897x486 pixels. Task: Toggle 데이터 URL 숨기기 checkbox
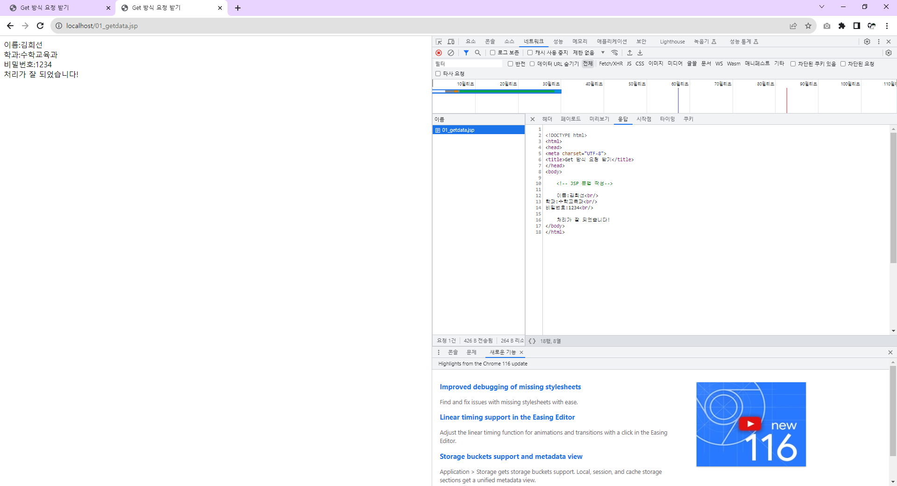532,64
